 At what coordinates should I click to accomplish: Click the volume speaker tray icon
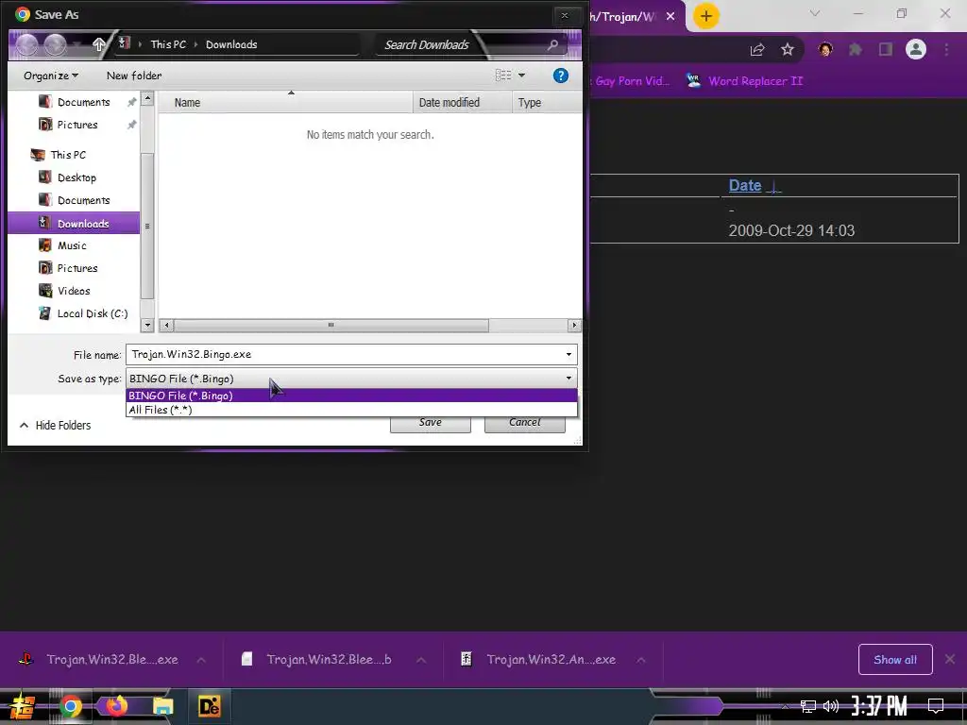pos(831,706)
